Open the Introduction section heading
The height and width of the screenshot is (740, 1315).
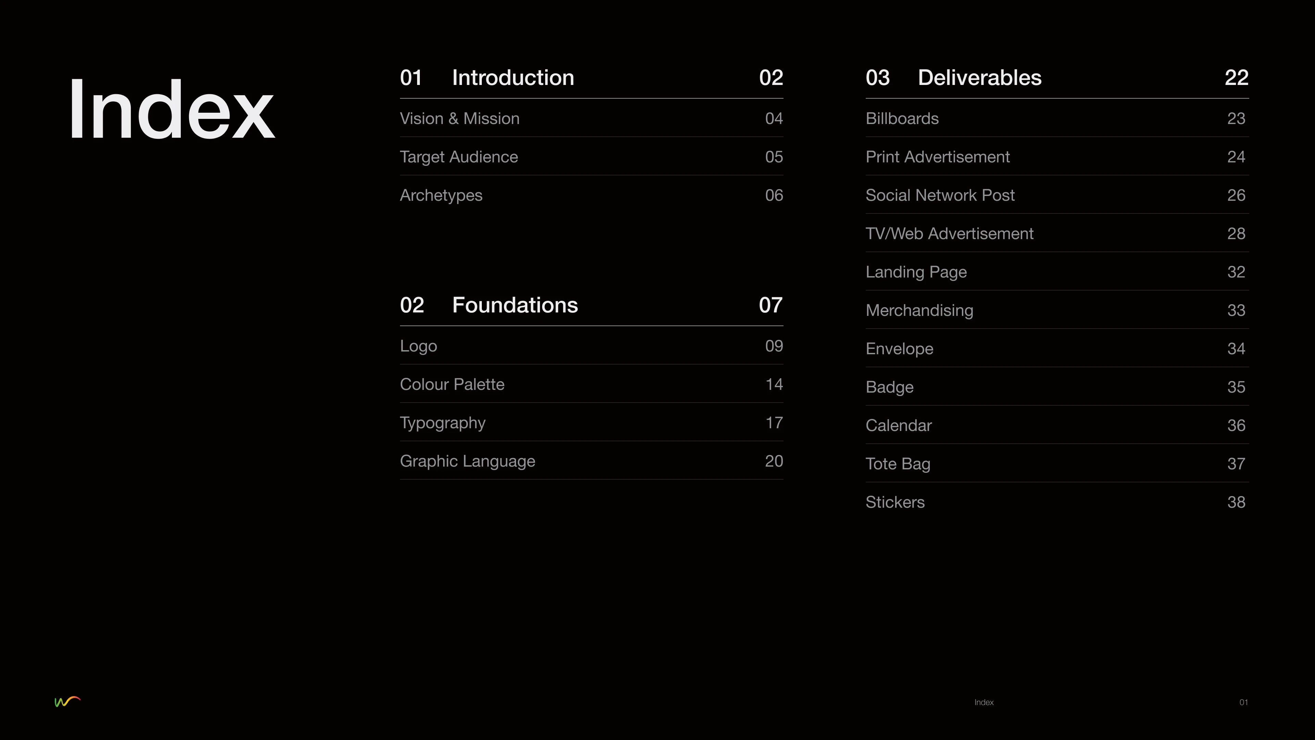[513, 78]
